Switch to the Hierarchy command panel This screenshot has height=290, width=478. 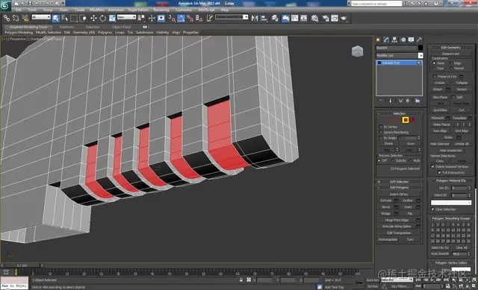click(395, 40)
